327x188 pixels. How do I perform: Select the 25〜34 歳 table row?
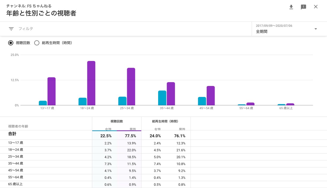pyautogui.click(x=163, y=157)
